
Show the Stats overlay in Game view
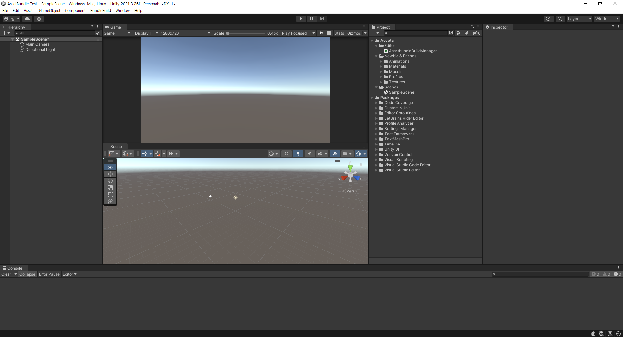(339, 33)
